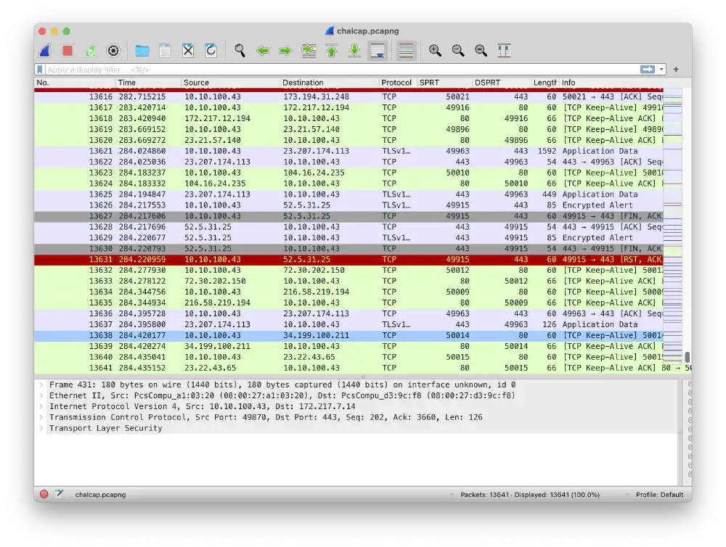Open the find packet magnifier
726x547 pixels.
point(240,51)
